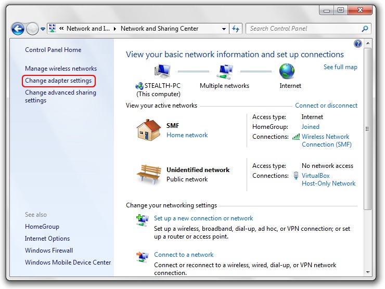Click the greyed-out Forward arrow button
Screen dimensions: 385x289
point(32,29)
